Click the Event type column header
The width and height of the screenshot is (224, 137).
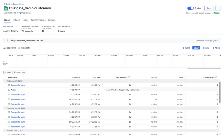[13, 77]
